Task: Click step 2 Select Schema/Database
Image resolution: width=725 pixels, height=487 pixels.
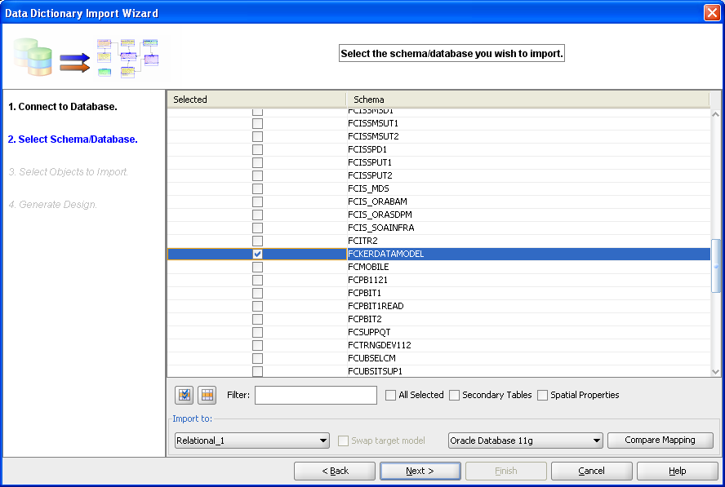Action: 73,139
